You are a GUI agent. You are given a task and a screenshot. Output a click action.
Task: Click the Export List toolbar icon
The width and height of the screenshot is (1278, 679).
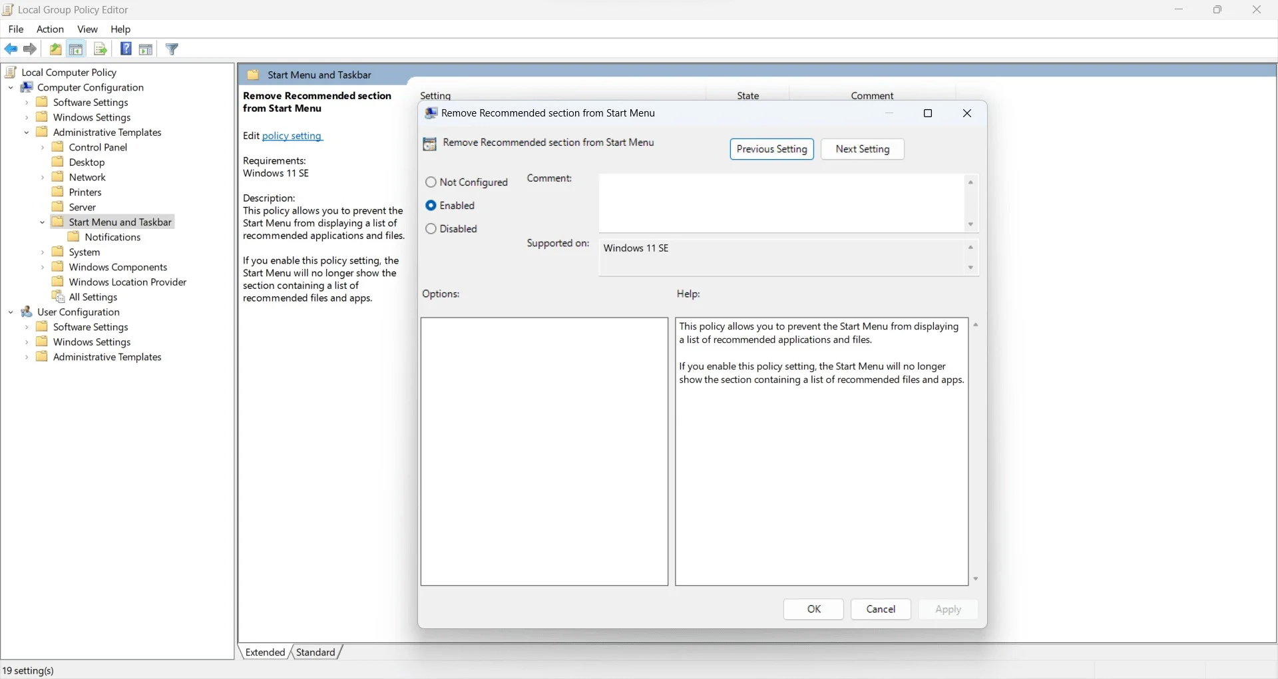pyautogui.click(x=101, y=49)
